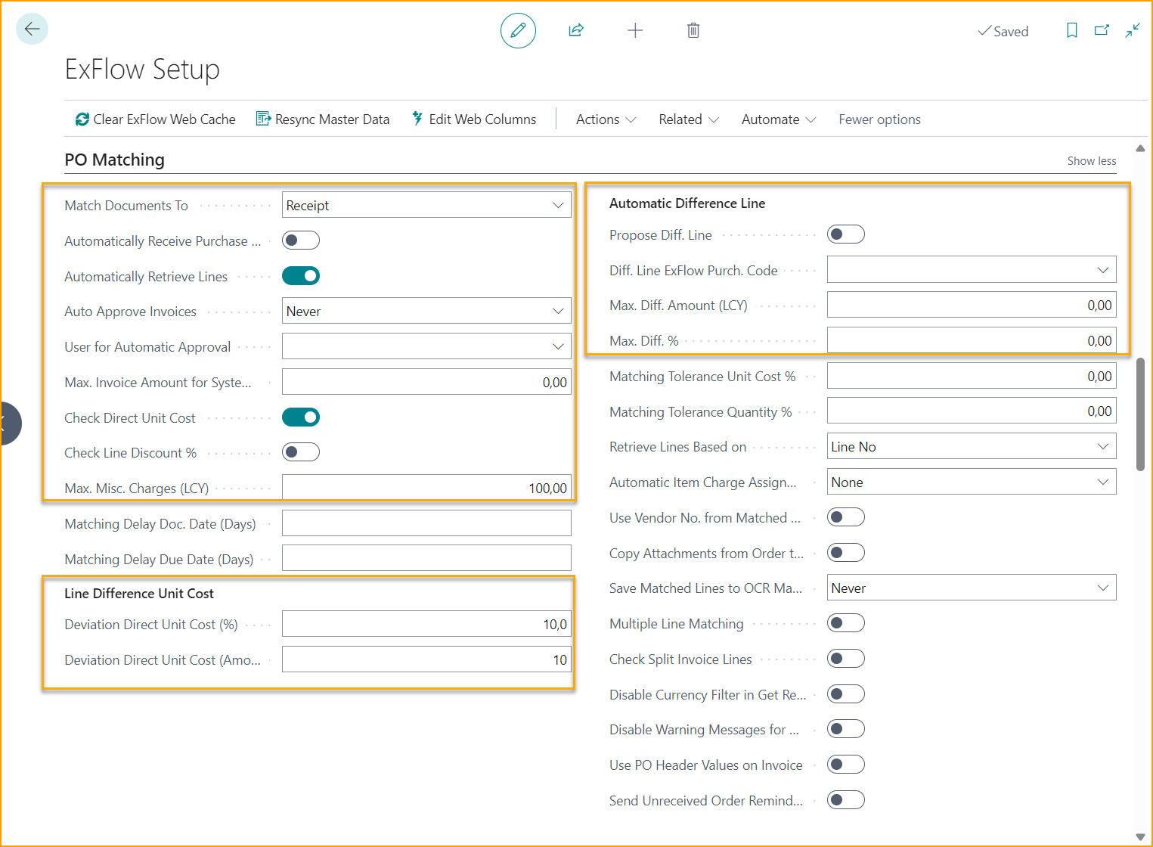Click Max. Invoice Amount for System field

pos(426,382)
